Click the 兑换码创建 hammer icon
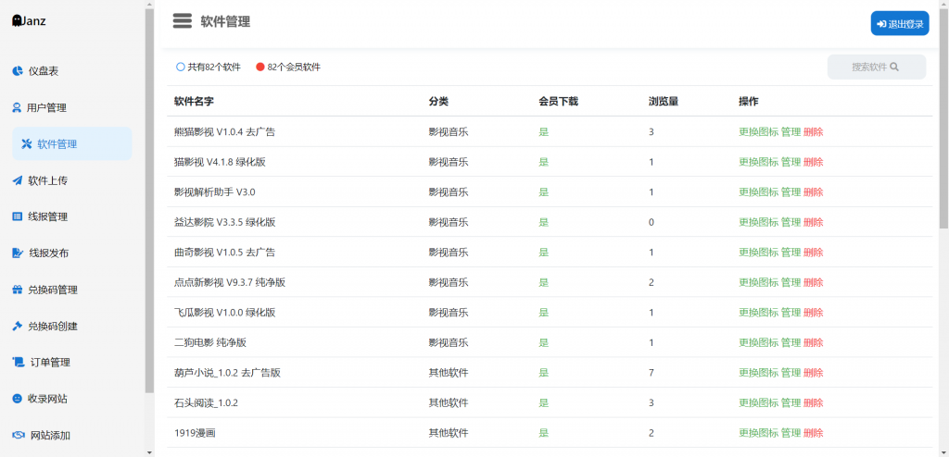Image resolution: width=949 pixels, height=457 pixels. tap(18, 326)
